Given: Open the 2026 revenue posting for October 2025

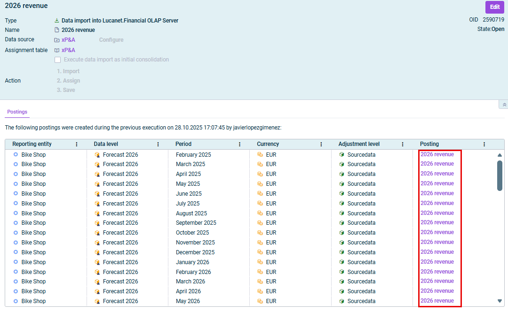Looking at the screenshot, I should (437, 232).
